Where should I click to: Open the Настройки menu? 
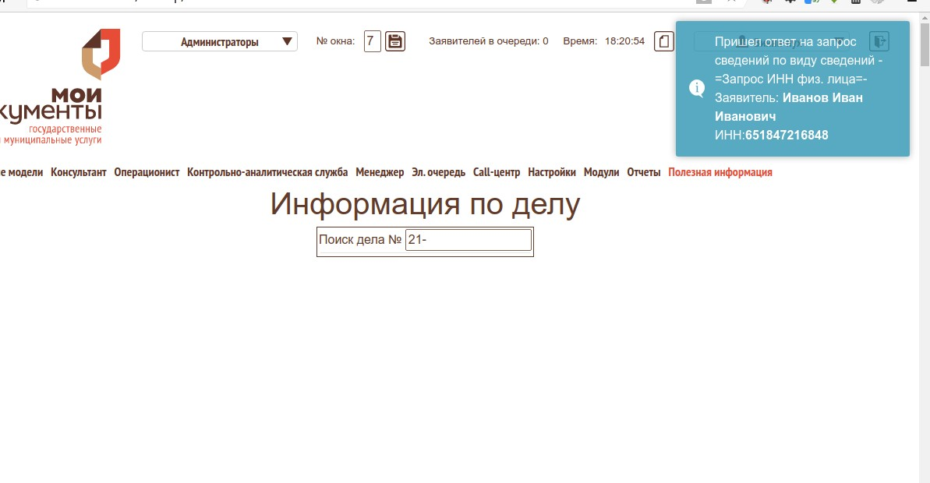coord(552,173)
